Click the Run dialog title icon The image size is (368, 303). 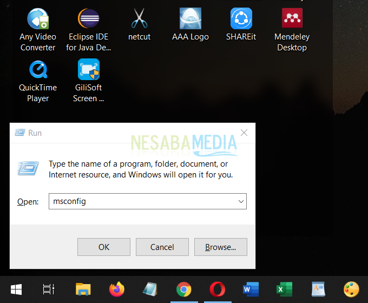(20, 133)
